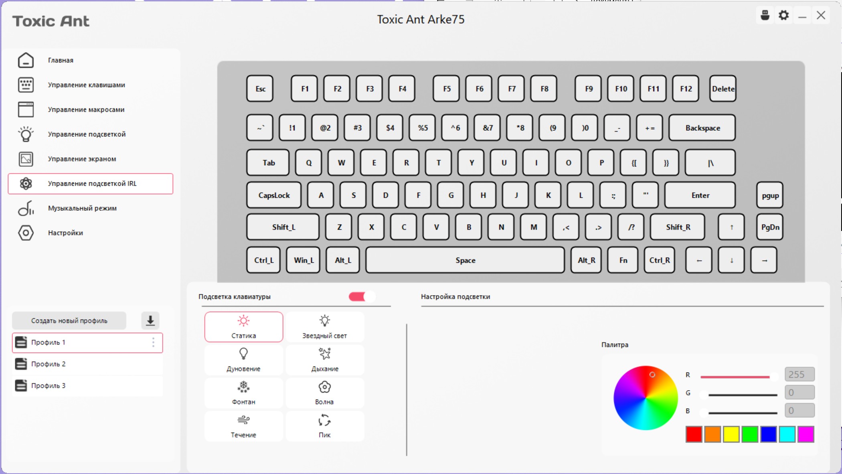
Task: Click the R value input field
Action: pos(799,374)
